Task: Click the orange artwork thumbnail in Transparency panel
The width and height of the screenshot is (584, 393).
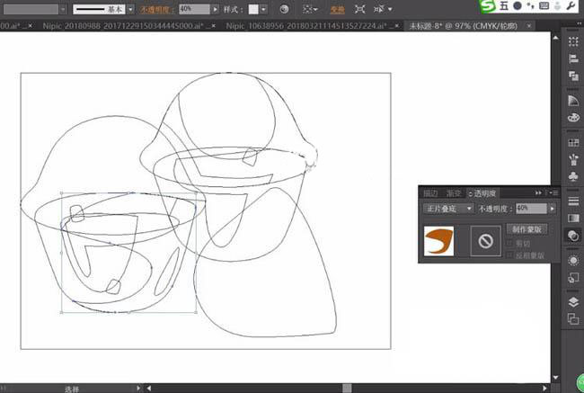Action: click(439, 241)
